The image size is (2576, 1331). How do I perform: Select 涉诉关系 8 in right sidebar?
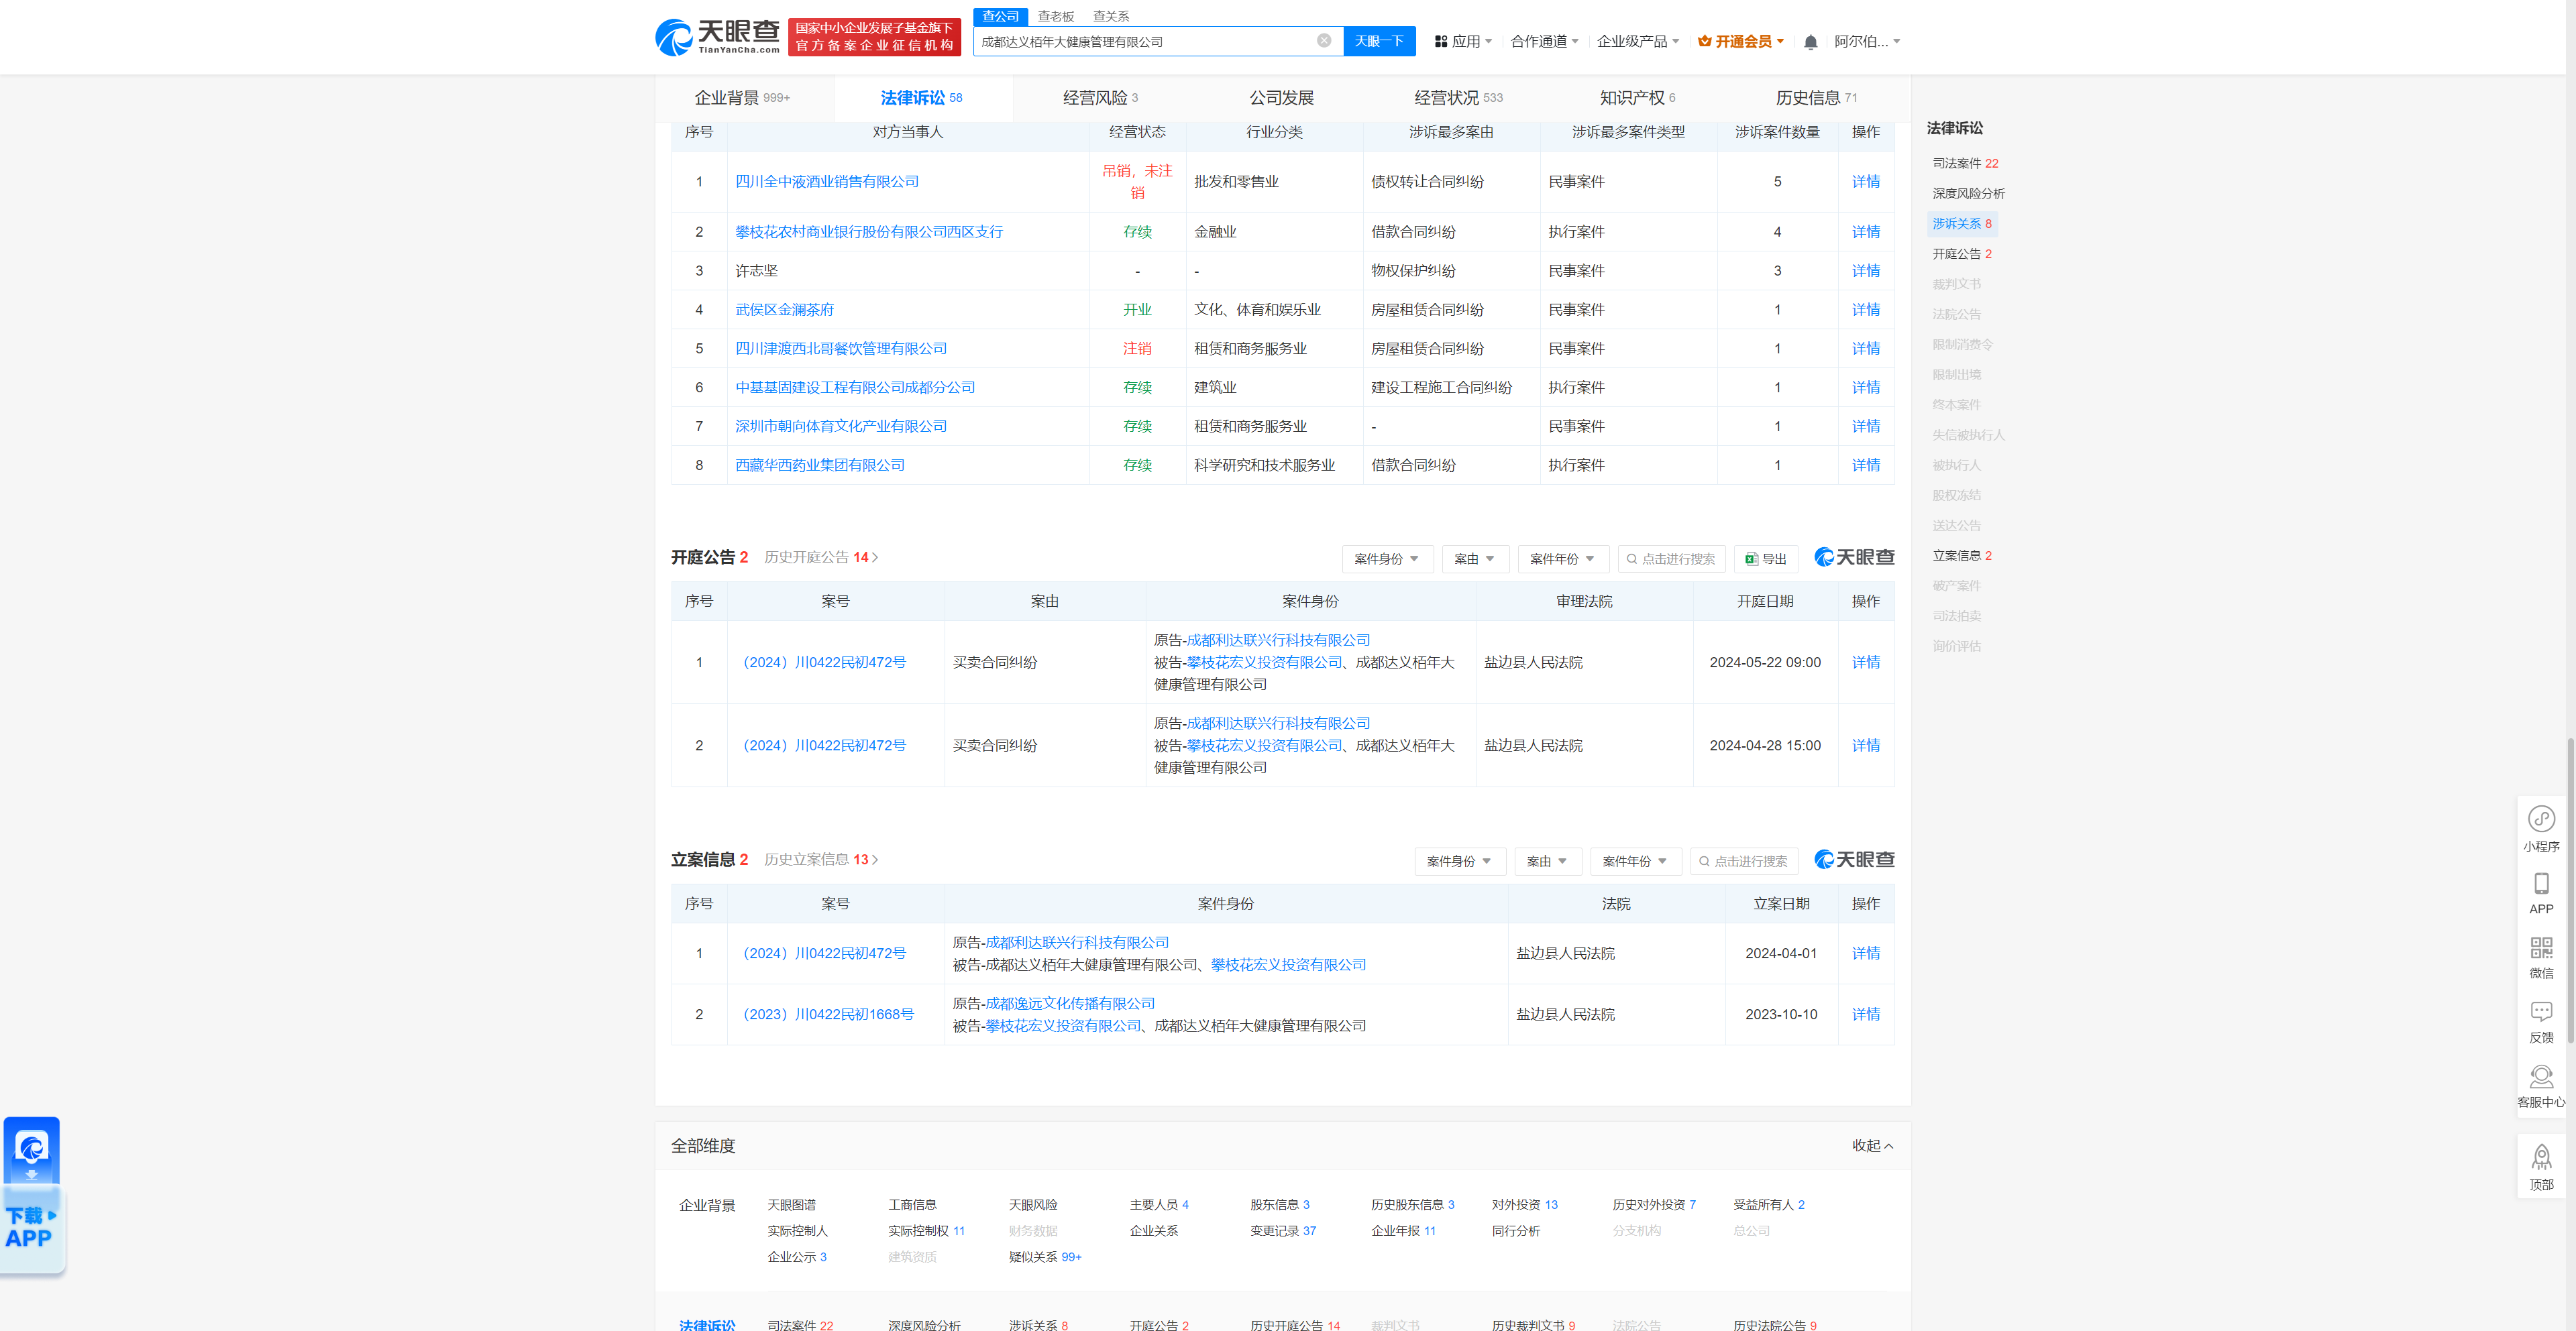click(x=1961, y=224)
